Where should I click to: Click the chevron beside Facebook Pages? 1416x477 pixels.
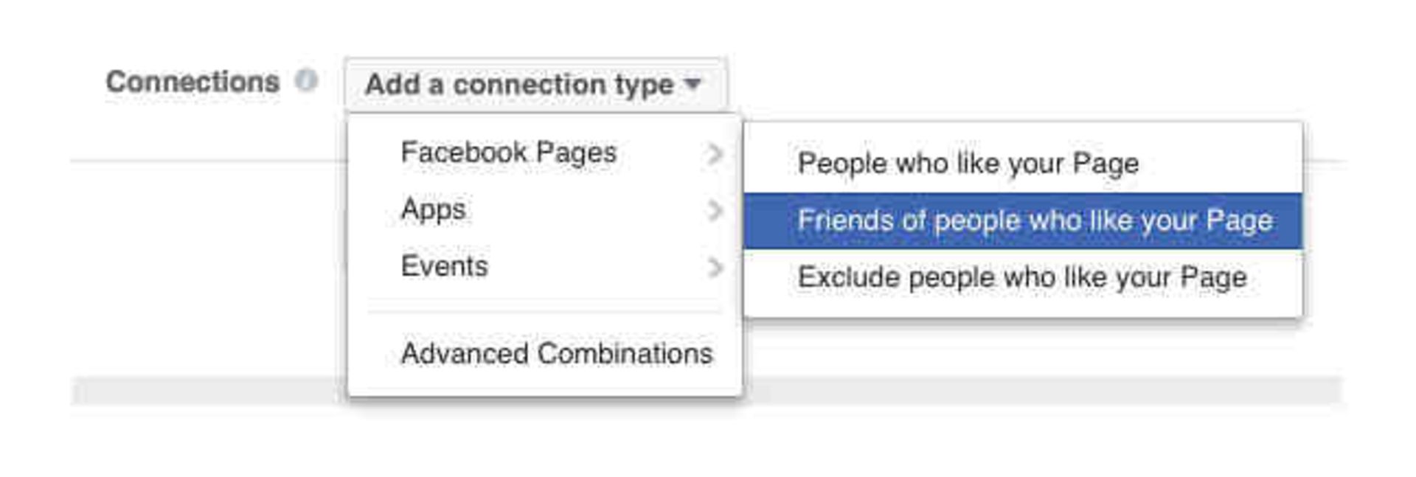pyautogui.click(x=714, y=153)
